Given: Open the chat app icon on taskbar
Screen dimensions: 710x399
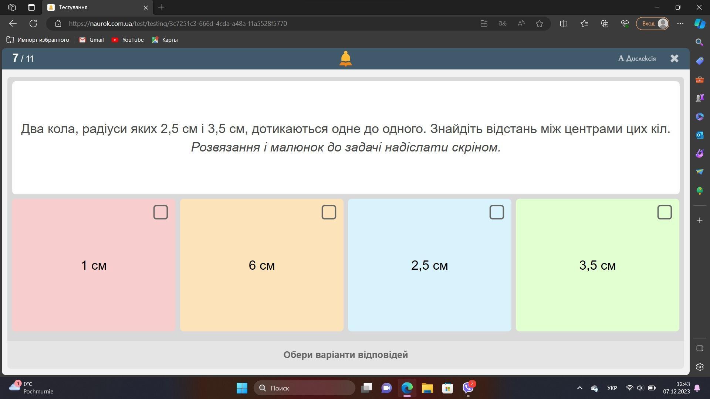Looking at the screenshot, I should click(386, 388).
